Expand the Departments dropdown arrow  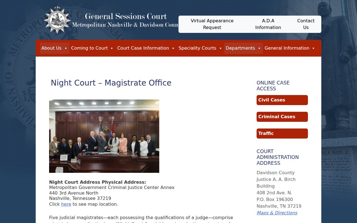click(259, 49)
